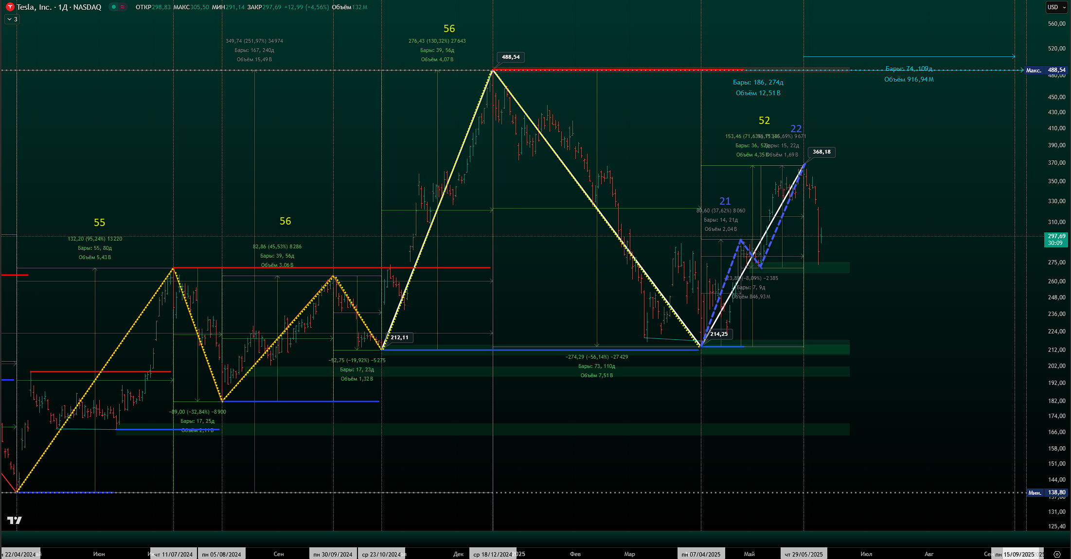Click the 11/07/2024 date label
Image resolution: width=1071 pixels, height=559 pixels.
[174, 554]
